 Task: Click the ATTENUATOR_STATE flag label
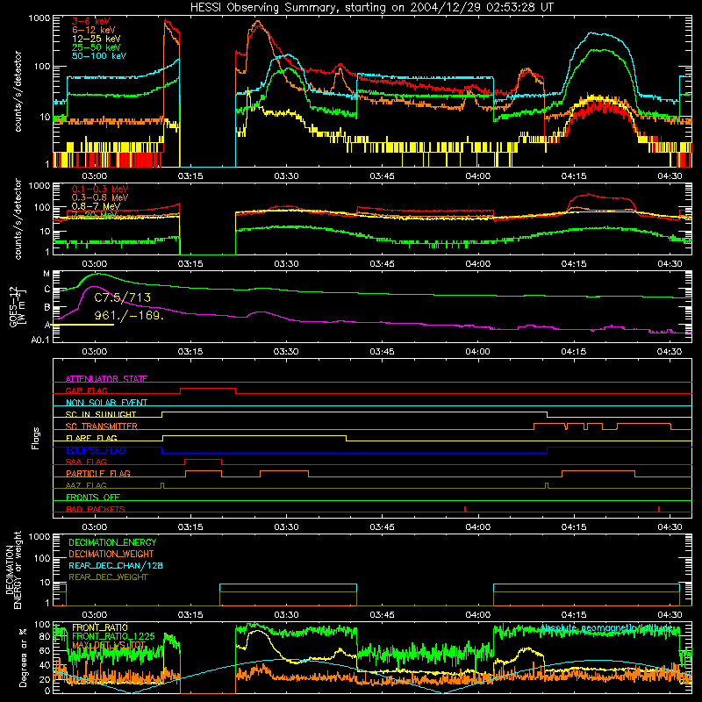coord(106,379)
